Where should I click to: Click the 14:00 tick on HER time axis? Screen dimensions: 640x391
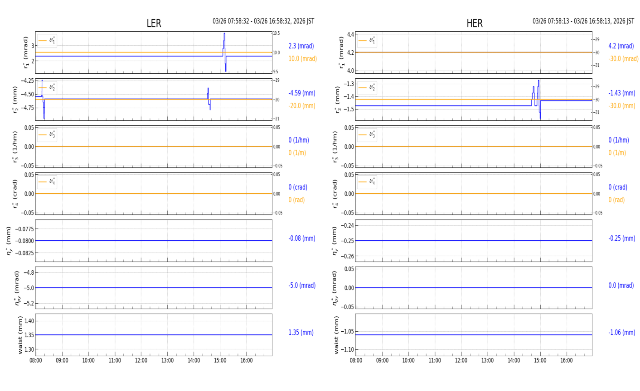pos(514,361)
